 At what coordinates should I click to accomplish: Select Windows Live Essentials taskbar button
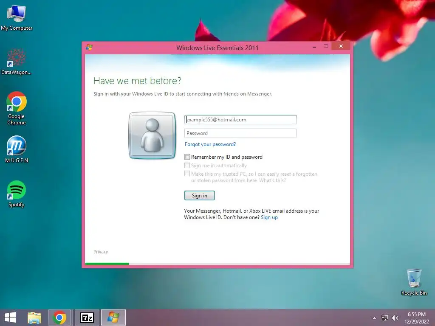[113, 318]
